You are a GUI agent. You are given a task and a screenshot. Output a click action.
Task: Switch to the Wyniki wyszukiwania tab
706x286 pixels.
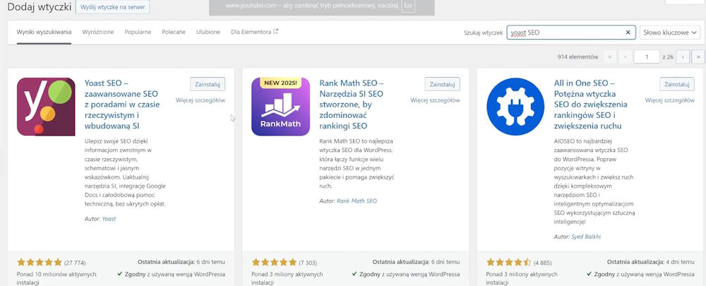[44, 32]
